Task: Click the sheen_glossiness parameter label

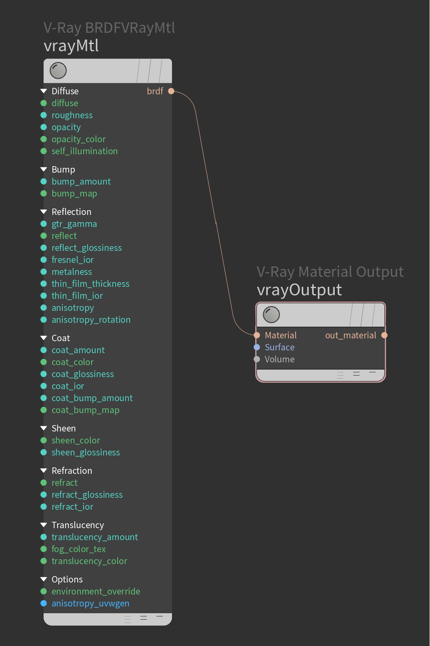Action: [x=86, y=453]
